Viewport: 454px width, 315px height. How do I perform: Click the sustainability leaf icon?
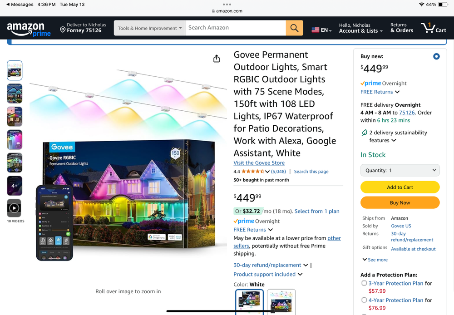tap(364, 133)
